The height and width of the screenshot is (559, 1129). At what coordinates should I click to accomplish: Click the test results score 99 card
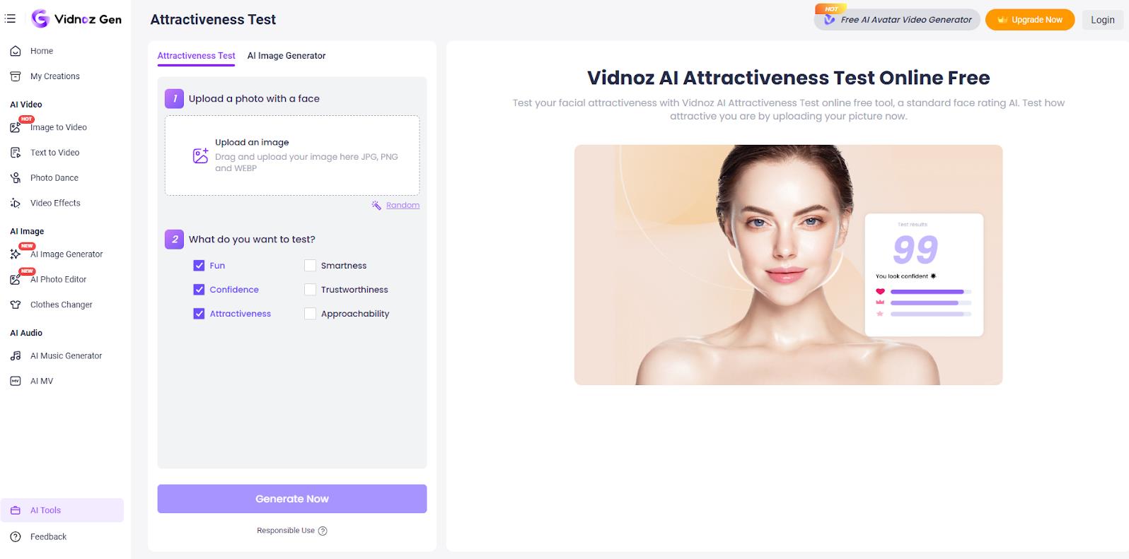coord(924,275)
